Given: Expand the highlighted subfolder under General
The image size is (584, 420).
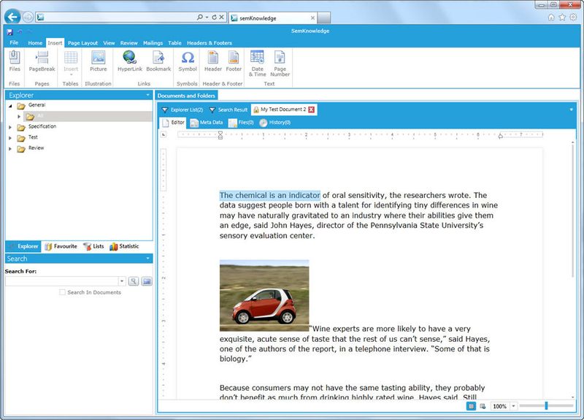Looking at the screenshot, I should 19,117.
